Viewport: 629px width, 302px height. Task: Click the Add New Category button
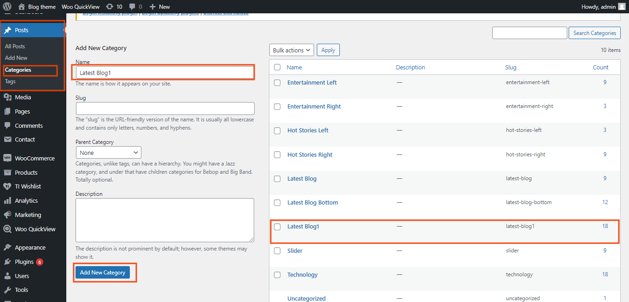click(x=103, y=273)
